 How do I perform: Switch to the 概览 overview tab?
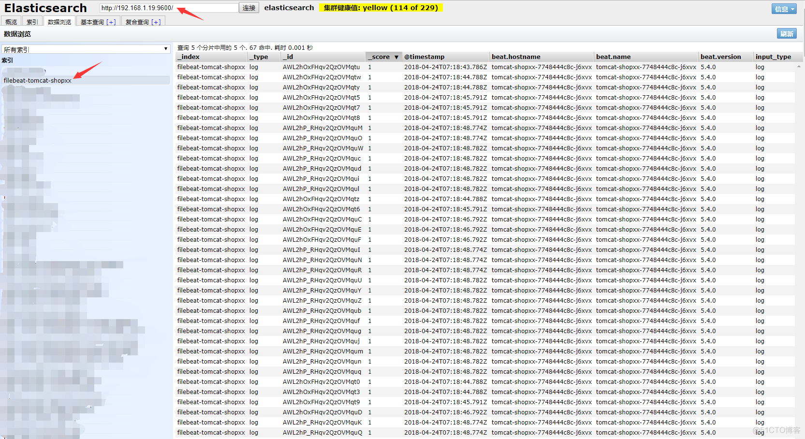(x=11, y=22)
